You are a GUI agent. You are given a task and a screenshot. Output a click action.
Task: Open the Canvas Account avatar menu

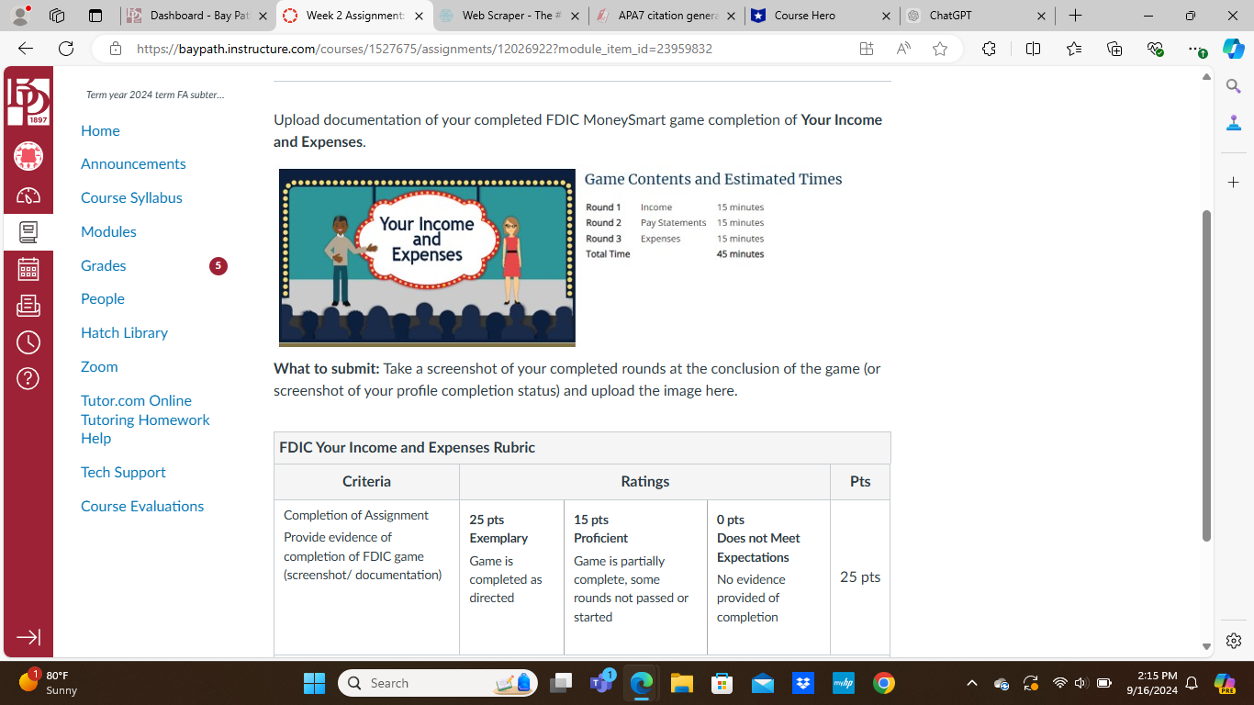coord(28,156)
